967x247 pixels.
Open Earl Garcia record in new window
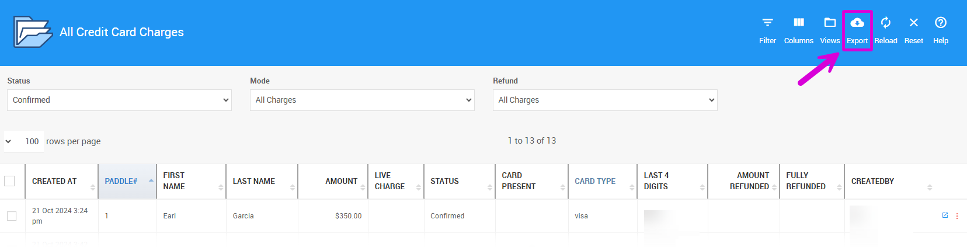[945, 215]
